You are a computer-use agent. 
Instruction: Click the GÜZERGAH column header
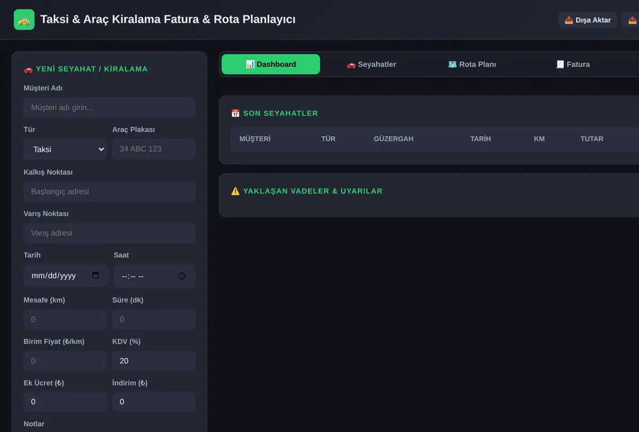click(x=394, y=139)
